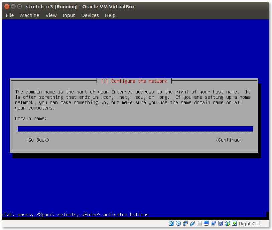Open the Machine menu

pyautogui.click(x=30, y=15)
